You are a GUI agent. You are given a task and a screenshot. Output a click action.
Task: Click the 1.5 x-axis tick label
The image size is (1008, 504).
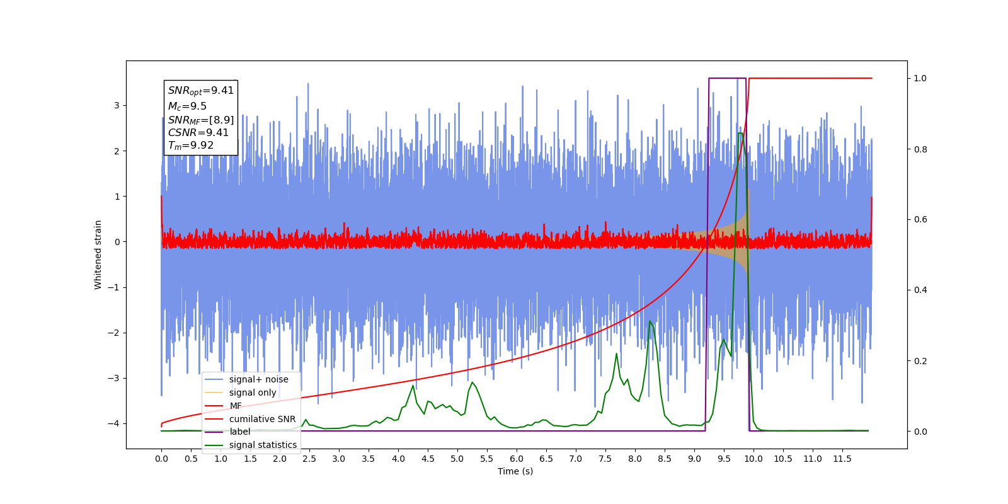tap(250, 459)
